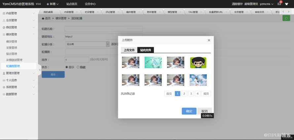This screenshot has height=140, width=294.
Task: Click the home icon in the breadcrumb
Action: point(43,18)
